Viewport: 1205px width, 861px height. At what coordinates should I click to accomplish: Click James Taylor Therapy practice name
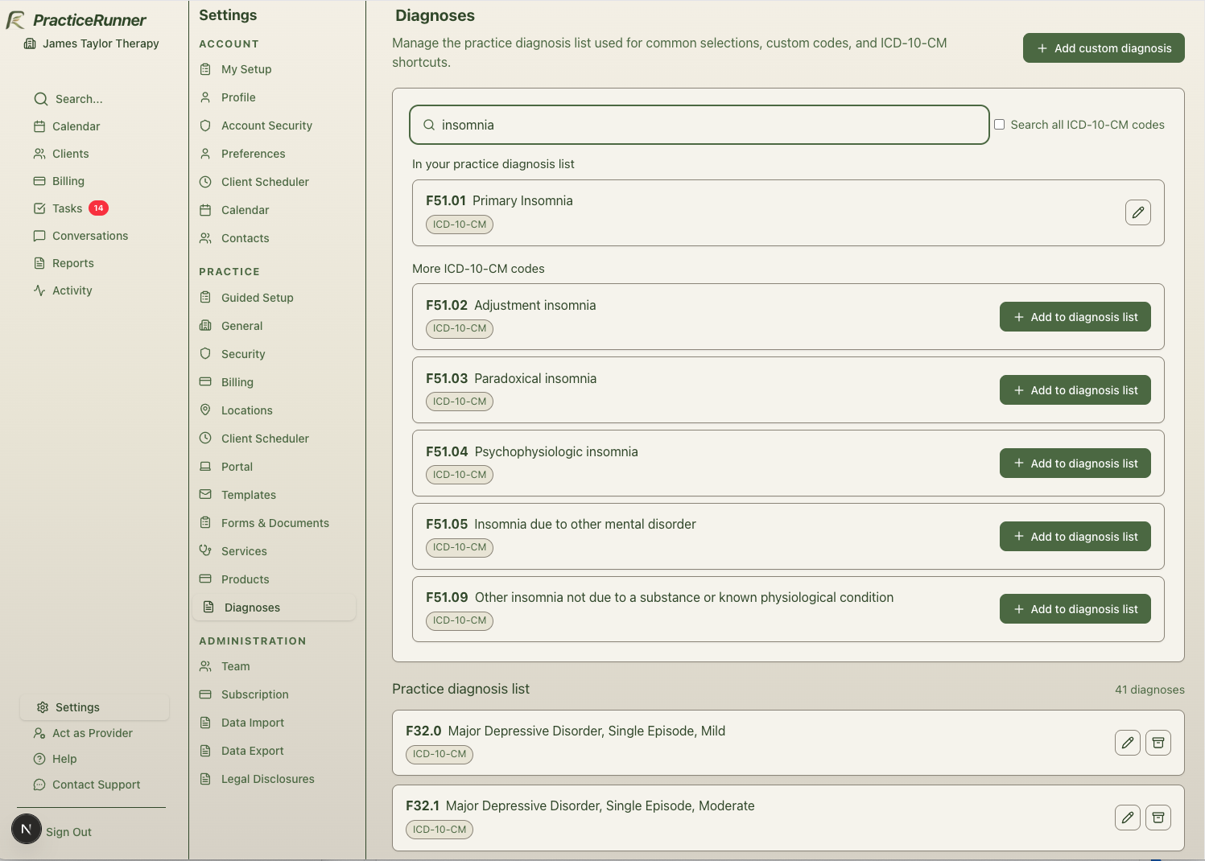click(101, 43)
